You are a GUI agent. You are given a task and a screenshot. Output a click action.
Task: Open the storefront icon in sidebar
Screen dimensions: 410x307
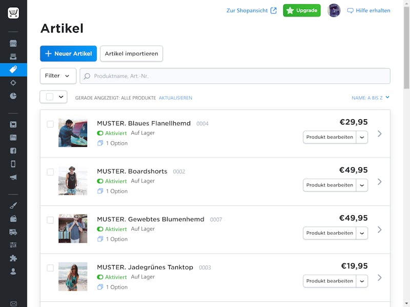coord(13,43)
